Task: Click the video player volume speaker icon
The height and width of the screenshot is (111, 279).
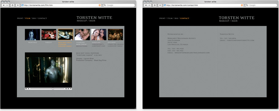Action: [x=26, y=89]
